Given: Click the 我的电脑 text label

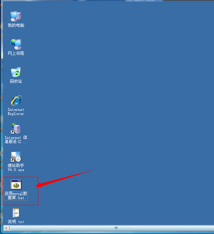Looking at the screenshot, I should (16, 25).
